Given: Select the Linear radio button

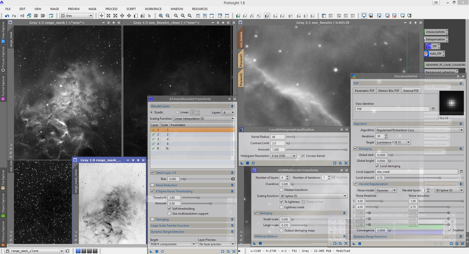Looking at the screenshot, I should coord(177,112).
